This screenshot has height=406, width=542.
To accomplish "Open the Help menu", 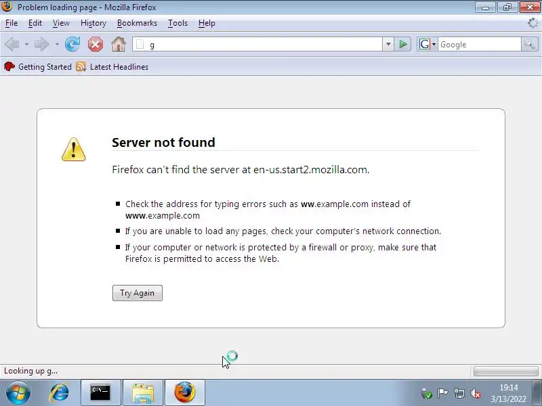I will (207, 23).
